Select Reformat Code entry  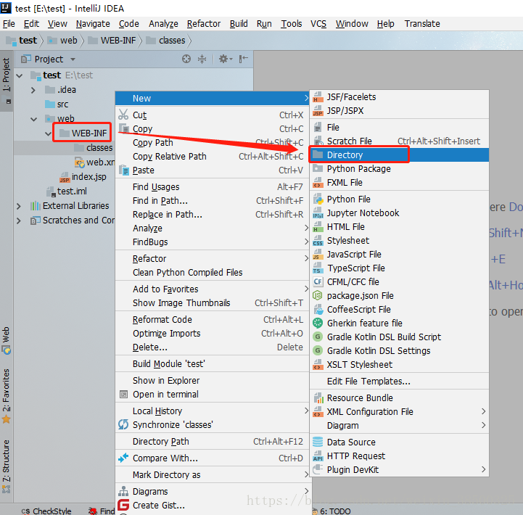point(212,320)
